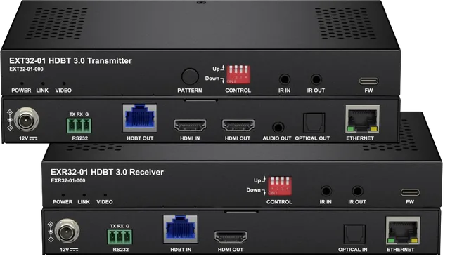Screen dimensions: 450x261
Task: Select the transmitter IR OUT jack
Action: tap(316, 79)
